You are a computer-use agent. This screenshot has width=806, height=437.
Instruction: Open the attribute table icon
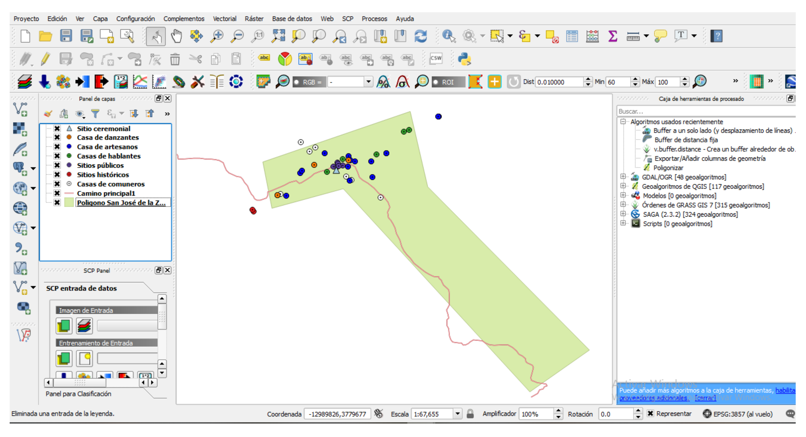(572, 36)
